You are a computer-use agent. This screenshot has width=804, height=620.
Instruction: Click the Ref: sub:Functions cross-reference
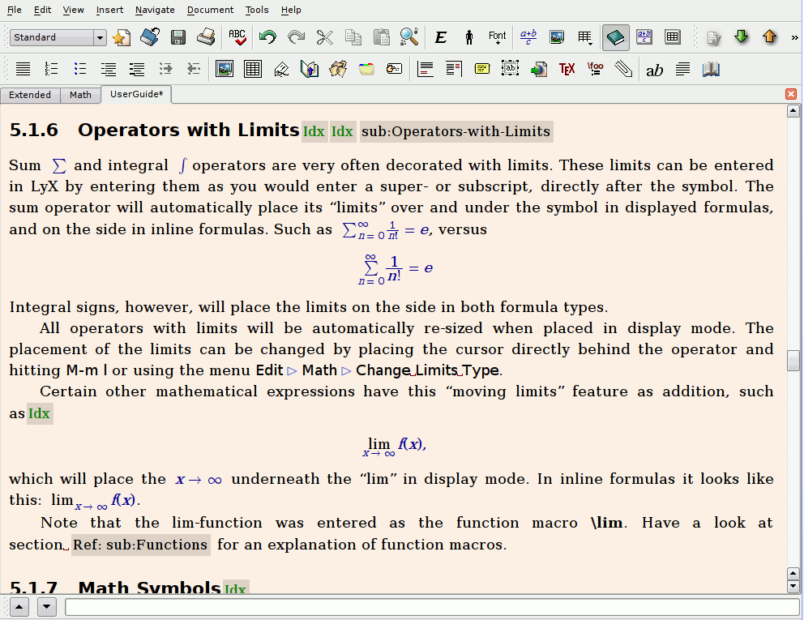(x=140, y=545)
